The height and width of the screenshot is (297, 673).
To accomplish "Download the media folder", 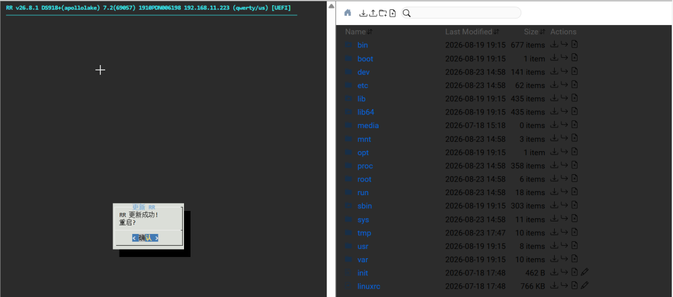I will coord(555,124).
